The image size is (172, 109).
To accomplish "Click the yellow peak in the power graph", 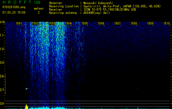I will coord(27,107).
